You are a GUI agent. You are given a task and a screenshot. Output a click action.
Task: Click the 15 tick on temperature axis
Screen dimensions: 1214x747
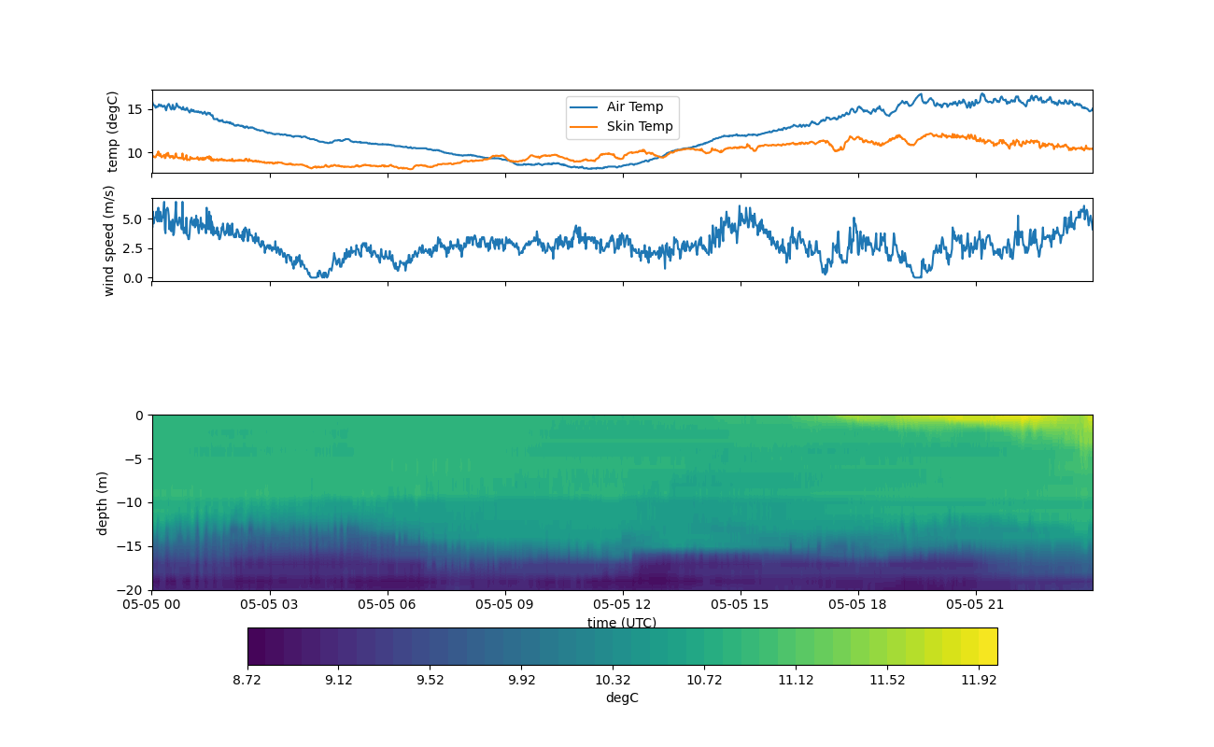[135, 108]
